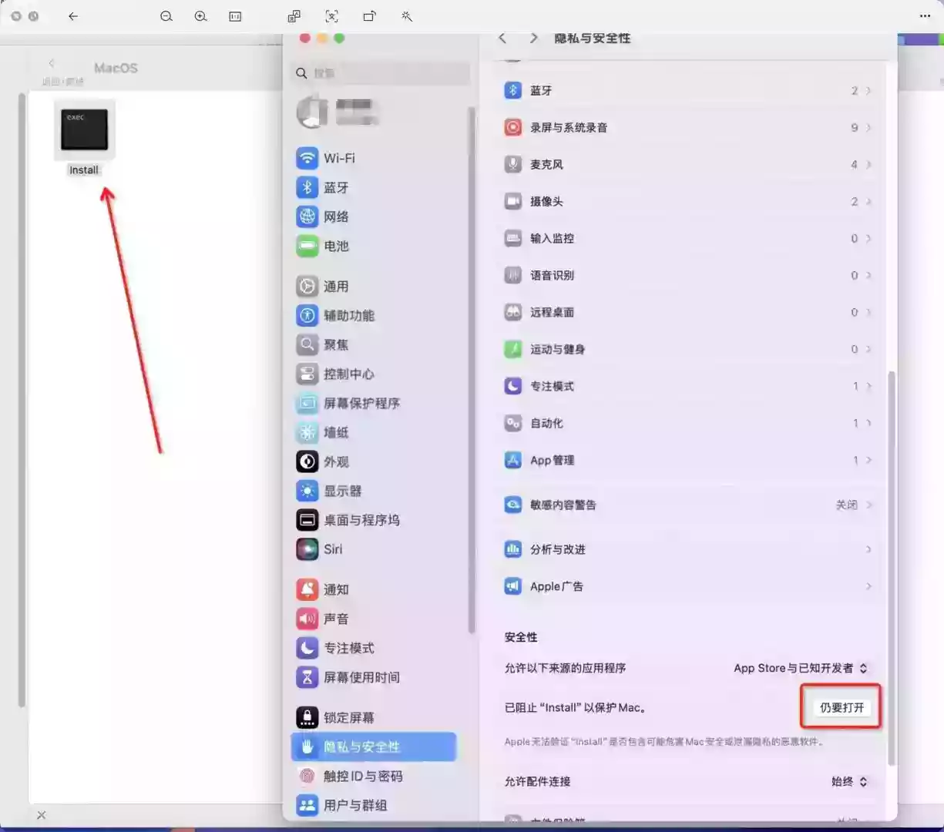This screenshot has width=944, height=832.
Task: Open Siri settings in the sidebar
Action: click(333, 549)
